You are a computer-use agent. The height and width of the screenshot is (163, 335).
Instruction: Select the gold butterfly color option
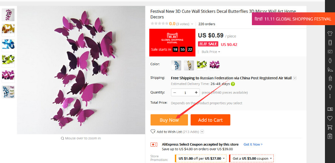[x=189, y=65]
